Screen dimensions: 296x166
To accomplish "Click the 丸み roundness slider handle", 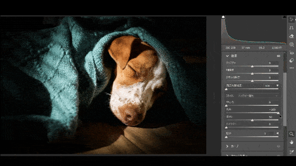I will click(x=278, y=113).
